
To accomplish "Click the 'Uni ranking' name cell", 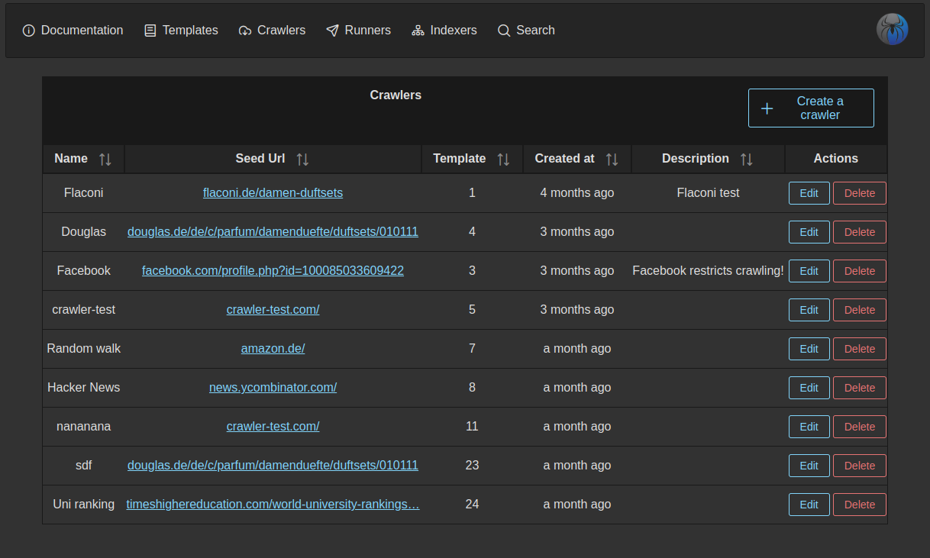I will [83, 505].
